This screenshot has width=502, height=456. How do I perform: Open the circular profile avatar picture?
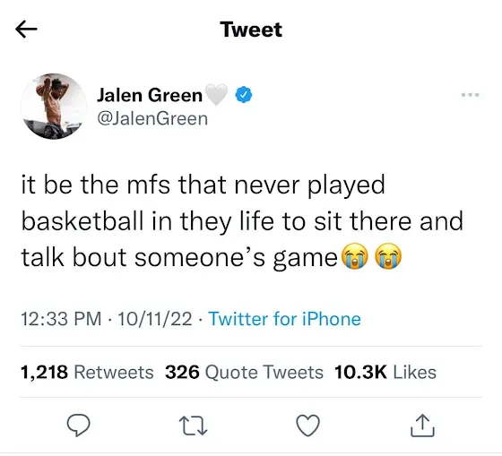point(54,107)
